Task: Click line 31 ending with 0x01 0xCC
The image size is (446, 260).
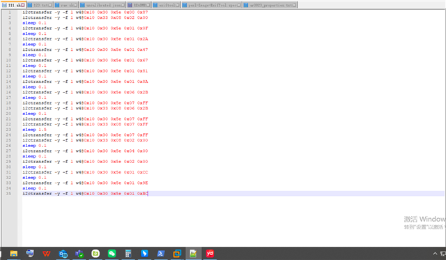Action: 85,172
